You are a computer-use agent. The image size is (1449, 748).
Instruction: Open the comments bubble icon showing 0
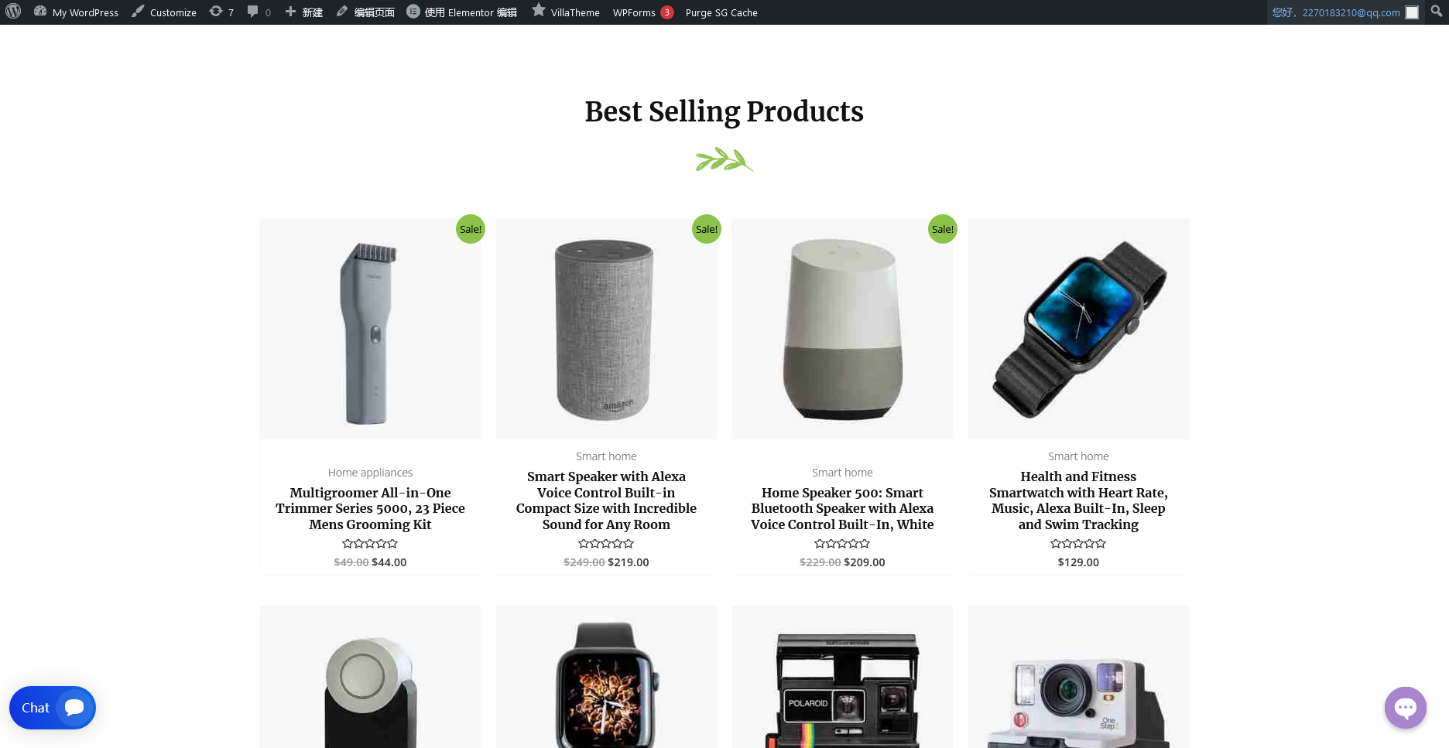pos(259,12)
